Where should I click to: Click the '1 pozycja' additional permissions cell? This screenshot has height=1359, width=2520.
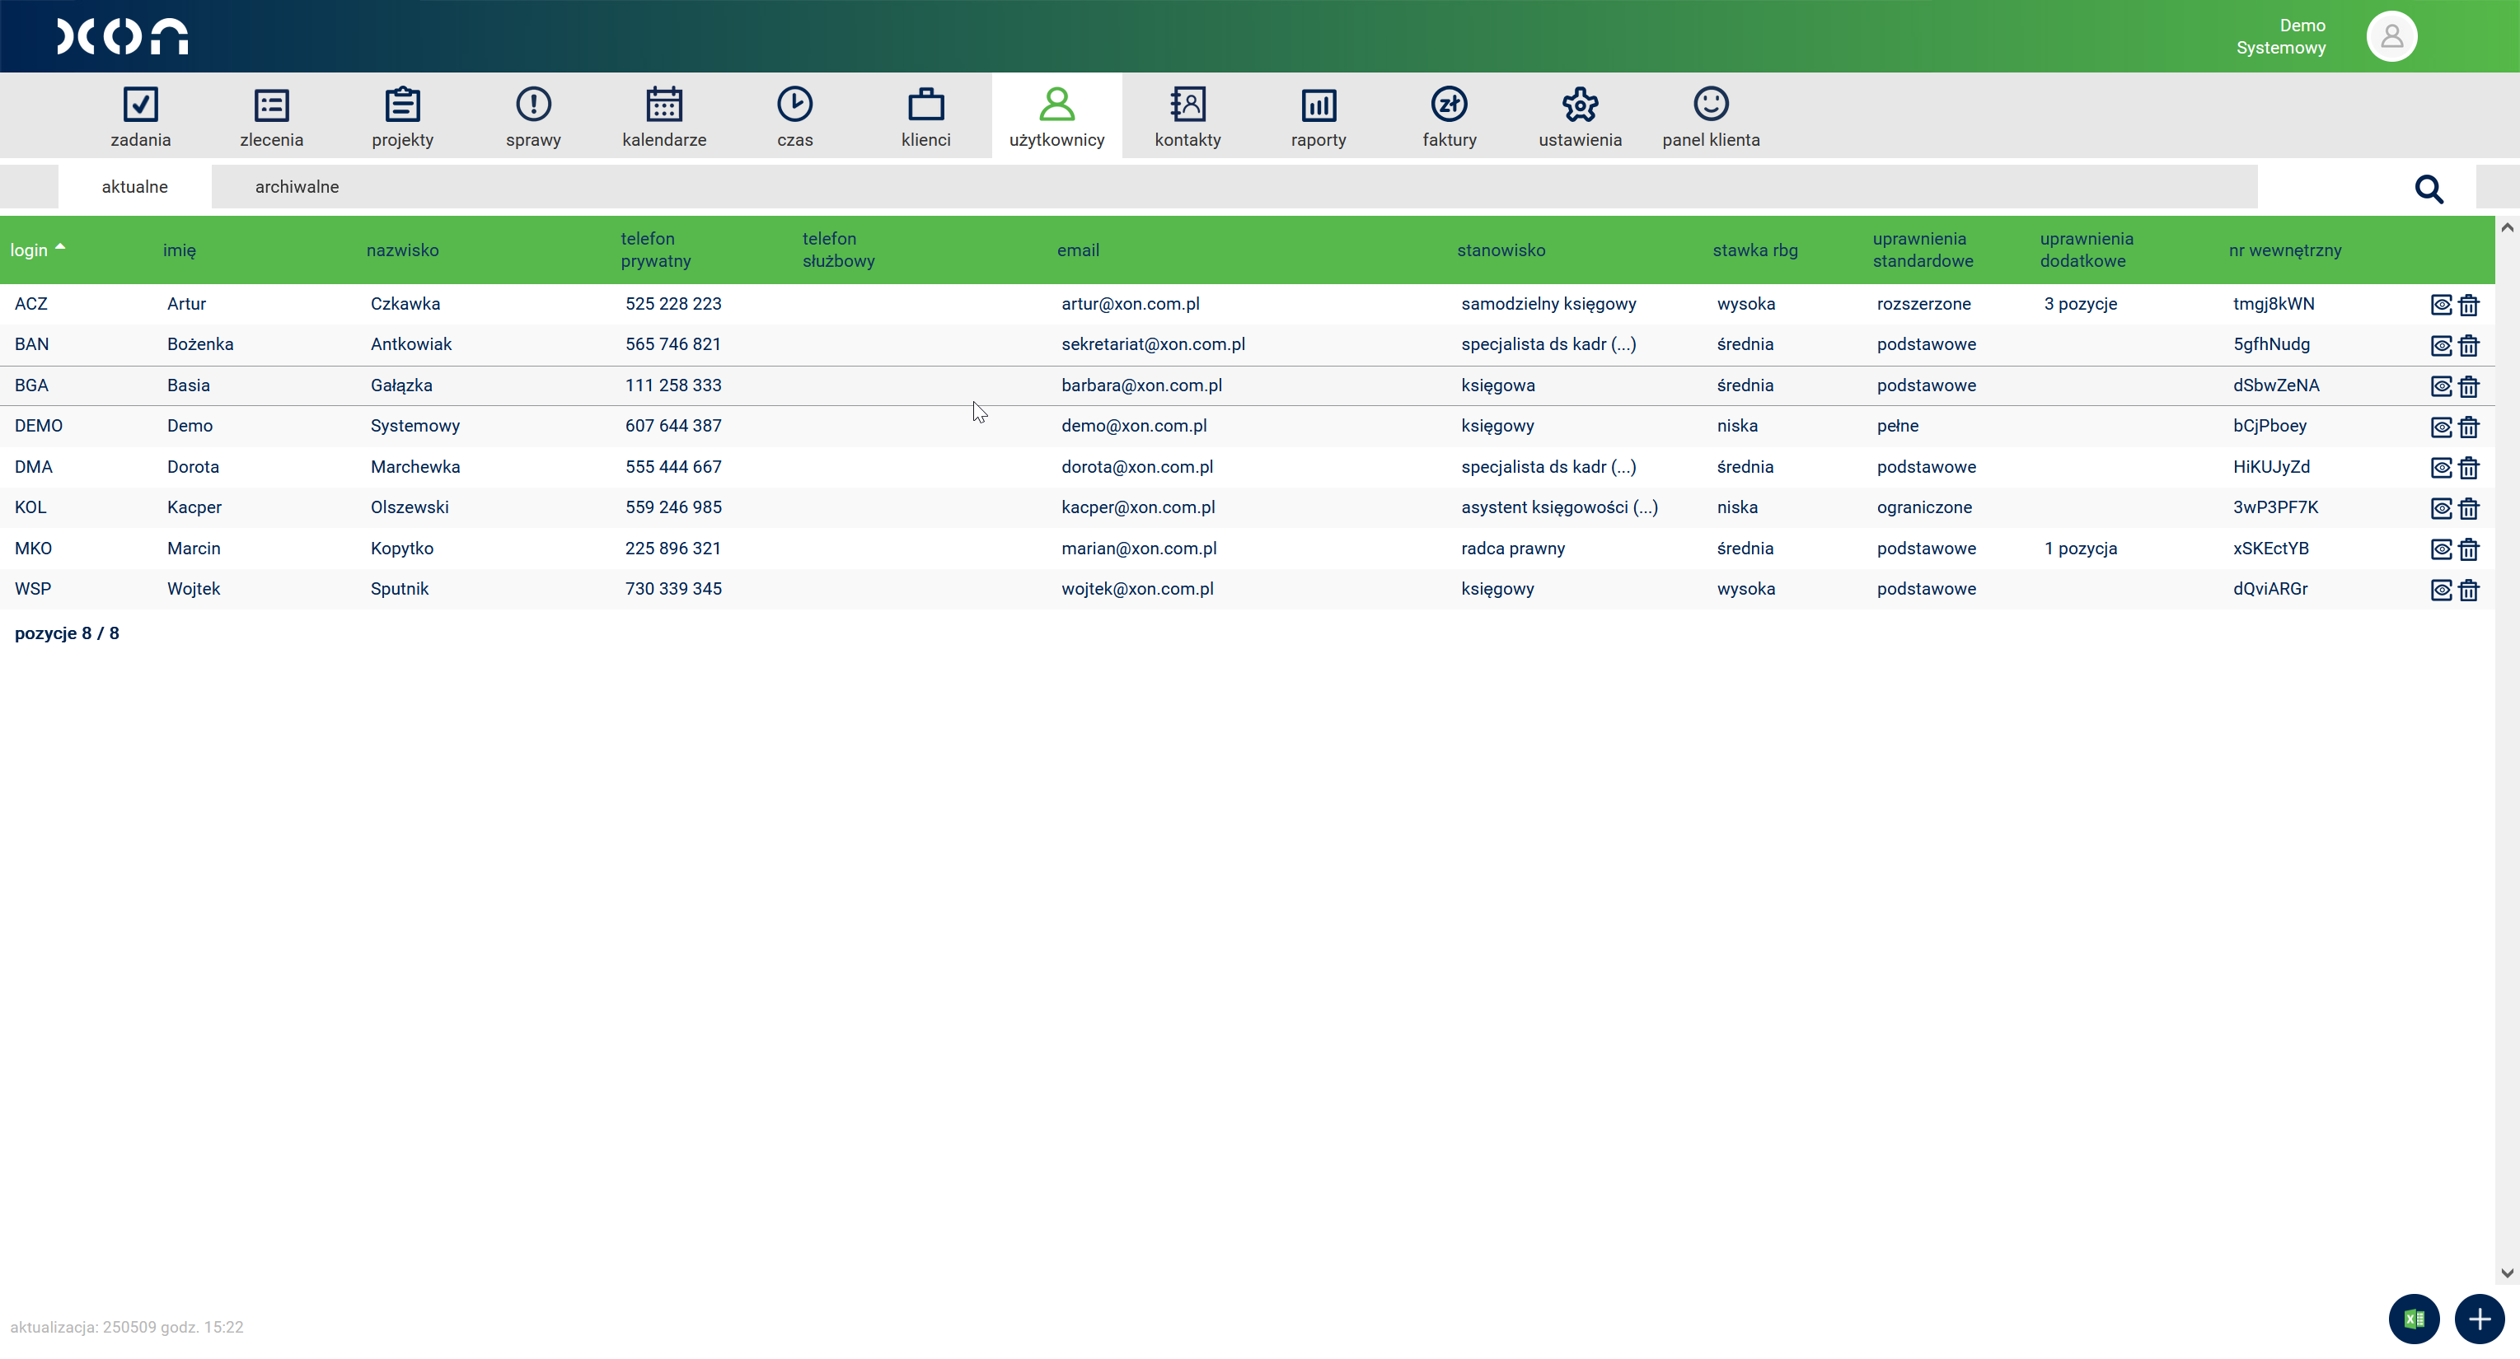coord(2080,549)
